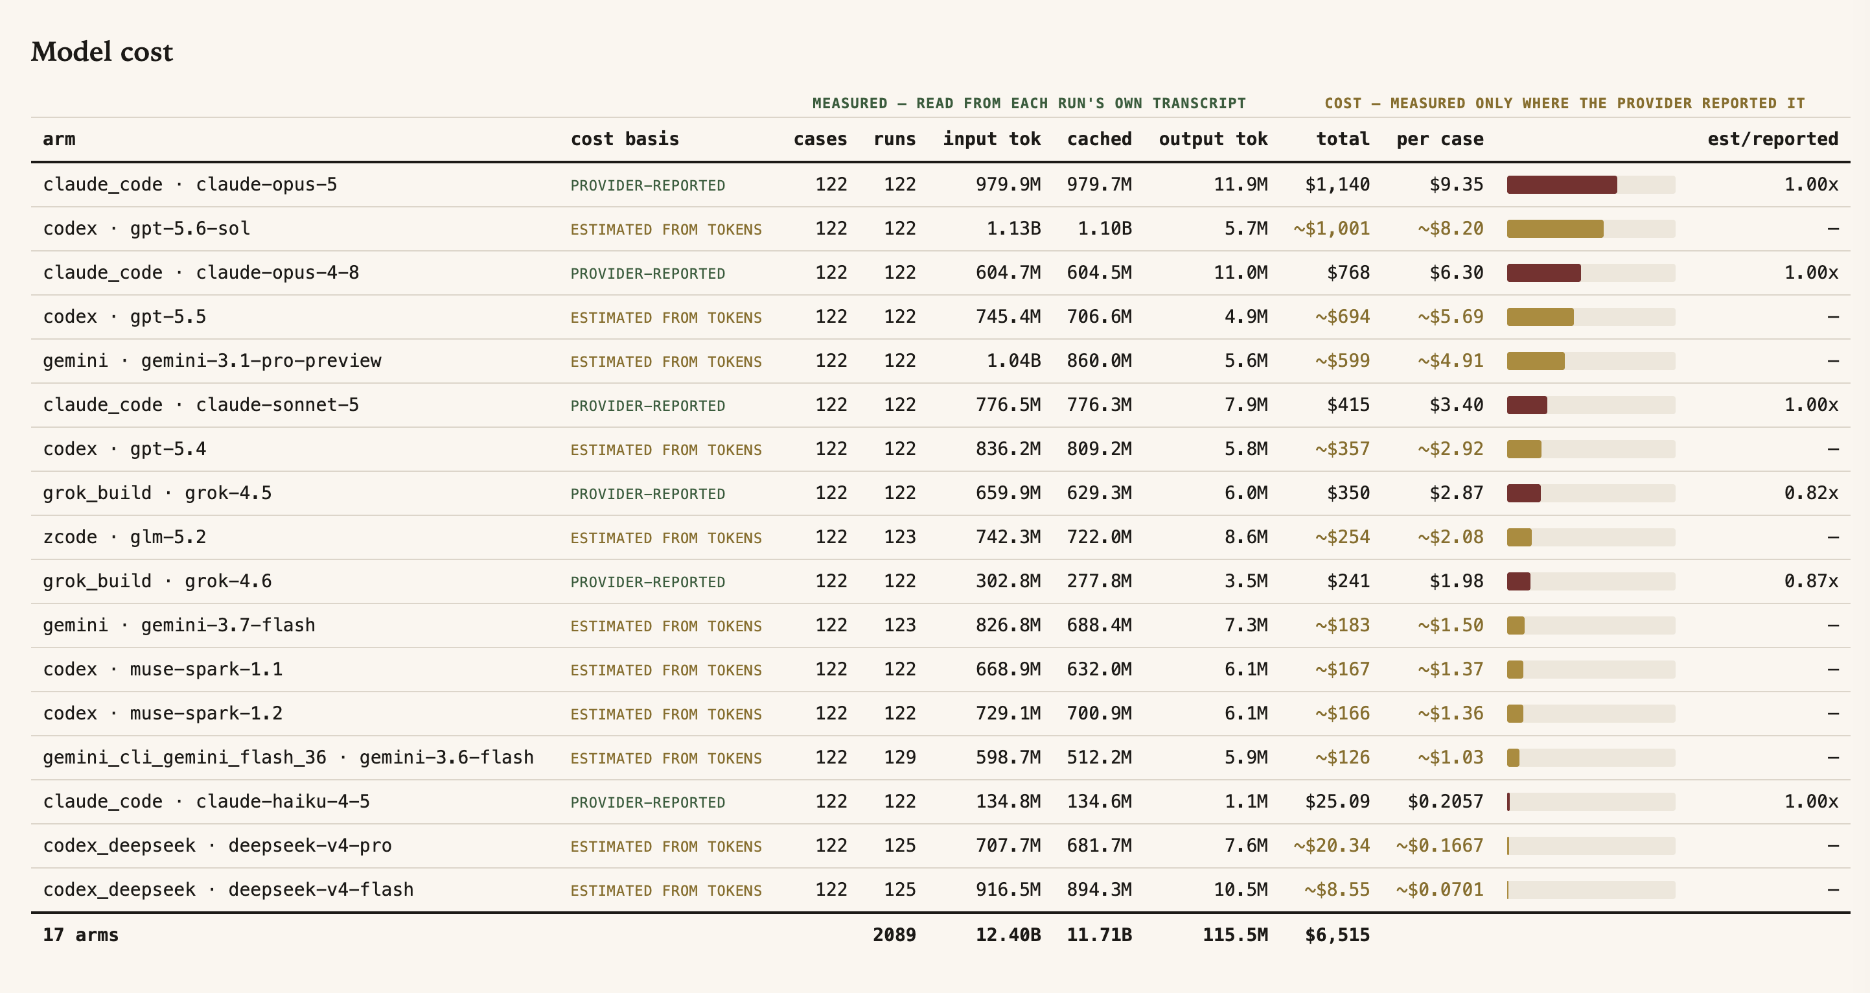Image resolution: width=1870 pixels, height=993 pixels.
Task: Click the '2089' total runs value
Action: (894, 935)
